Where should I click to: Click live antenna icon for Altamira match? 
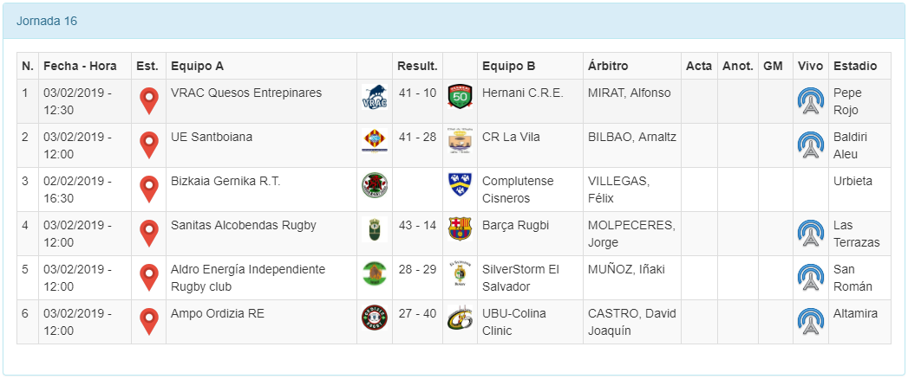811,321
